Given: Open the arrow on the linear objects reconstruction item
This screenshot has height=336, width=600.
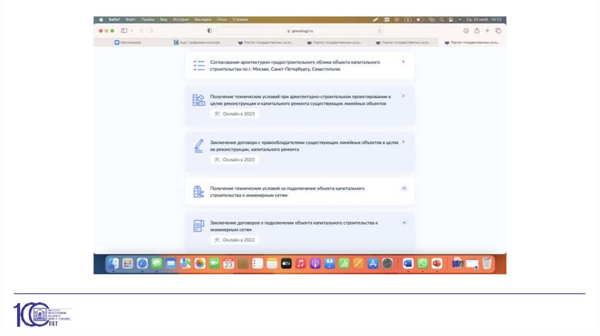Looking at the screenshot, I should coord(404,95).
